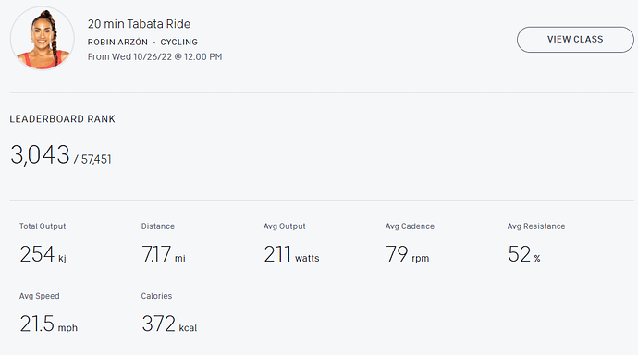Screen dimensions: 638x355
Task: Select the 20 min Tabata Ride title
Action: (x=139, y=24)
